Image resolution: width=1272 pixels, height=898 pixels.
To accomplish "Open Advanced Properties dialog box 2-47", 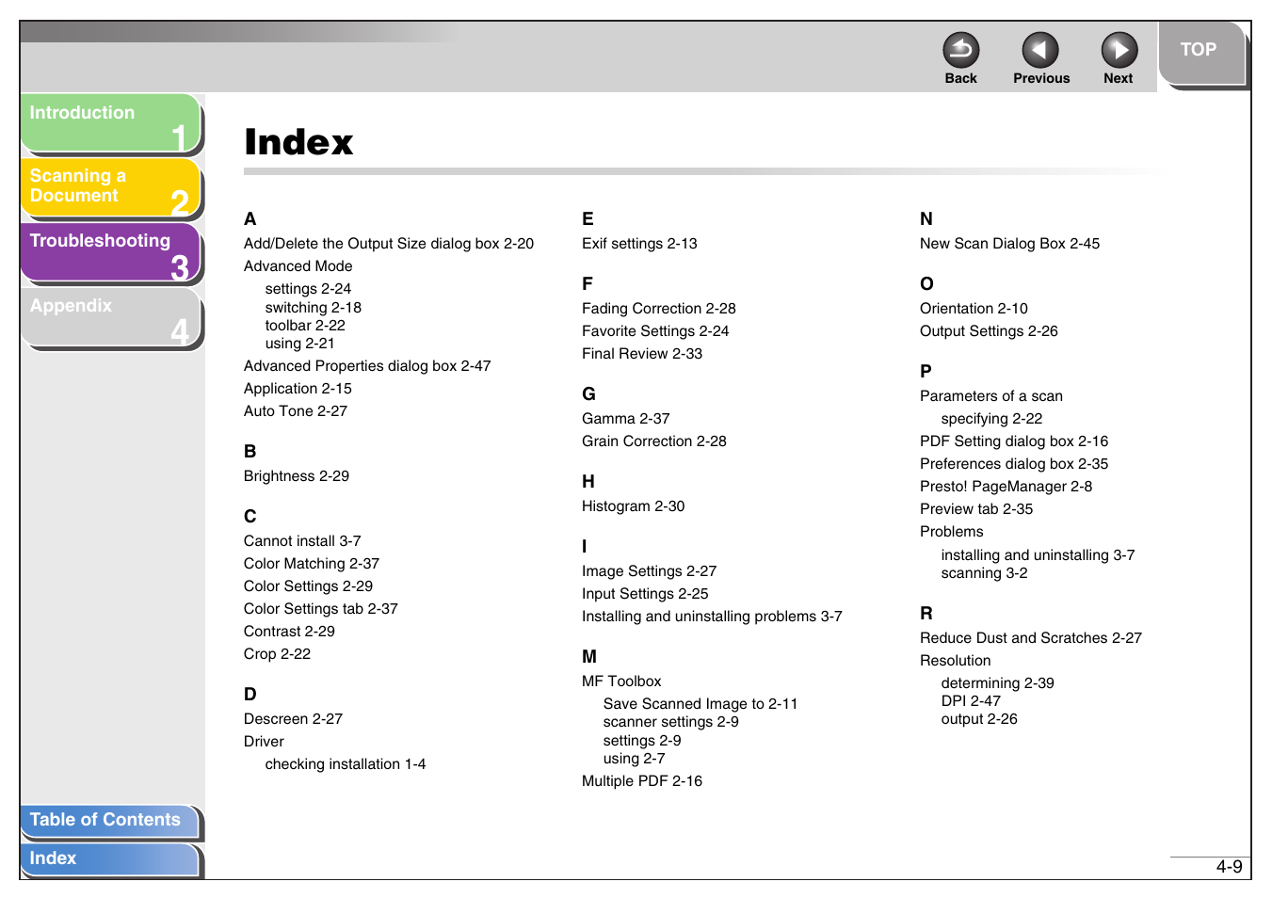I will pyautogui.click(x=367, y=366).
